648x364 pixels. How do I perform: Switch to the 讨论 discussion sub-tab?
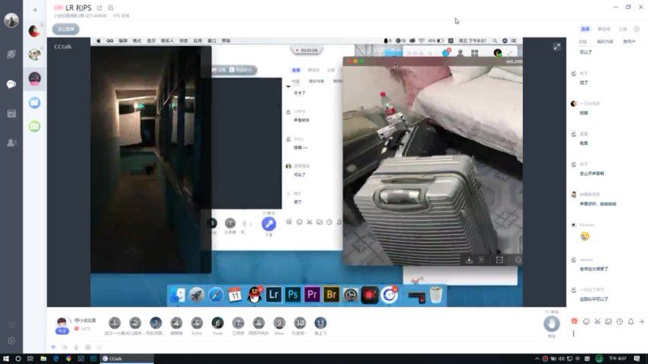pos(582,42)
